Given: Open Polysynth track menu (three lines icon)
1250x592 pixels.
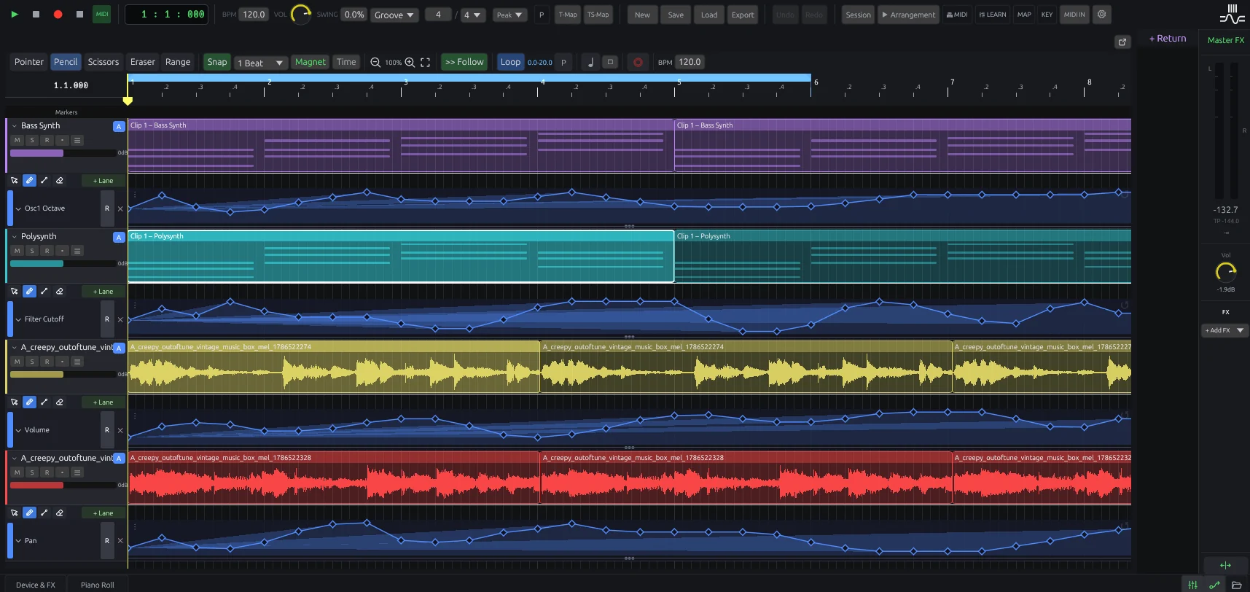Looking at the screenshot, I should (77, 251).
